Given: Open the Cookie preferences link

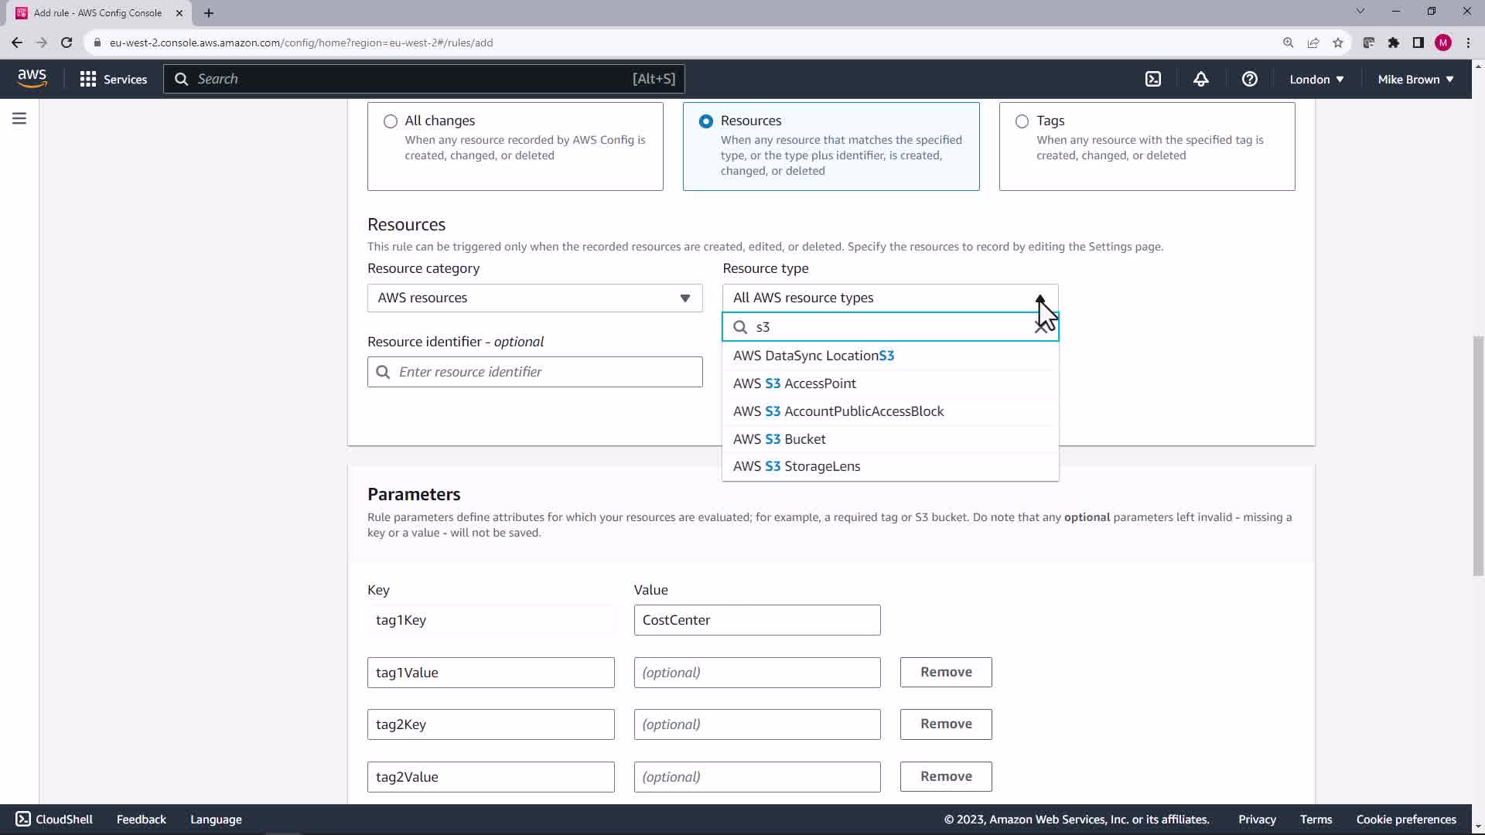Looking at the screenshot, I should pos(1405,820).
